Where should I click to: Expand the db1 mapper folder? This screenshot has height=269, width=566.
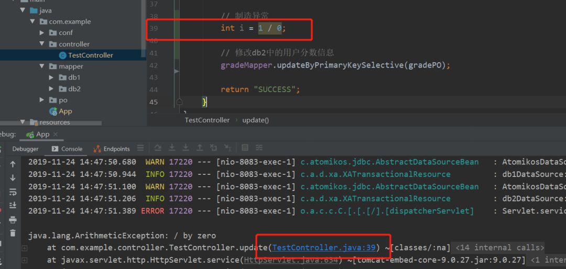(x=51, y=77)
